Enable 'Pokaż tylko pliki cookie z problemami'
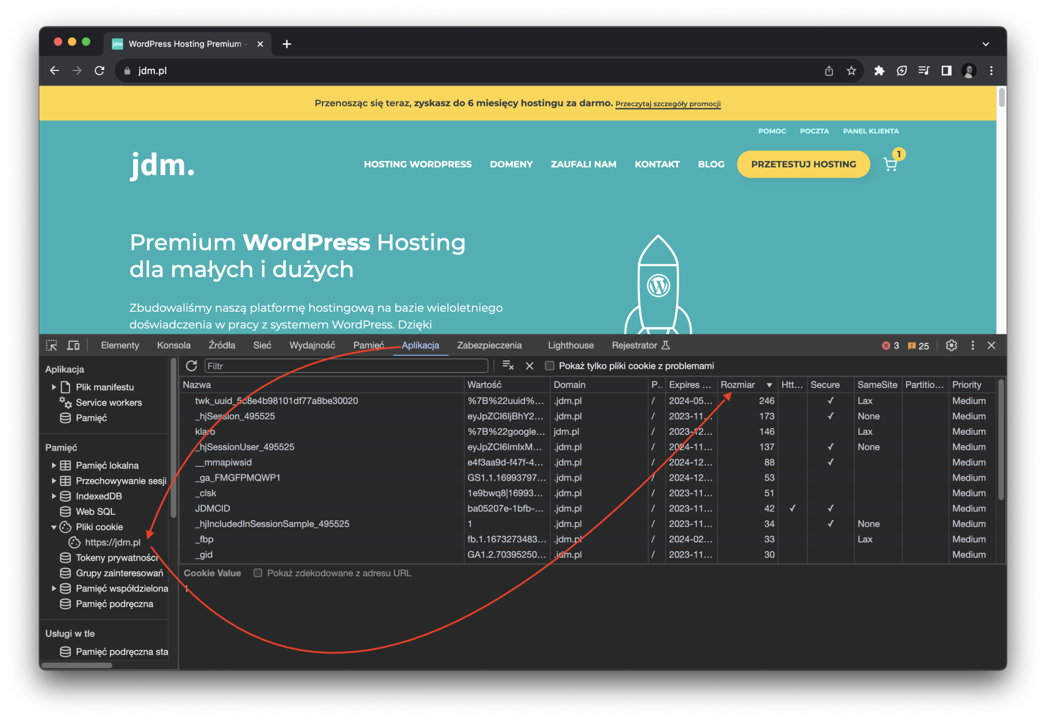Screen dimensions: 1046x722 point(550,366)
